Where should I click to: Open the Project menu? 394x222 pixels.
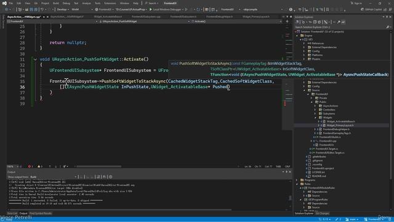pyautogui.click(x=45, y=3)
